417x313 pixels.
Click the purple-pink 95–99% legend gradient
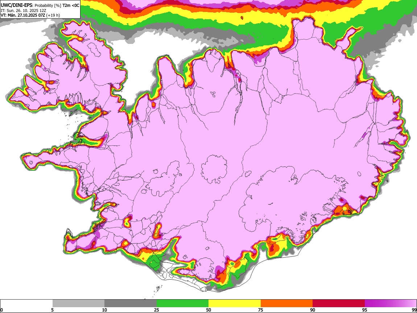point(391,304)
